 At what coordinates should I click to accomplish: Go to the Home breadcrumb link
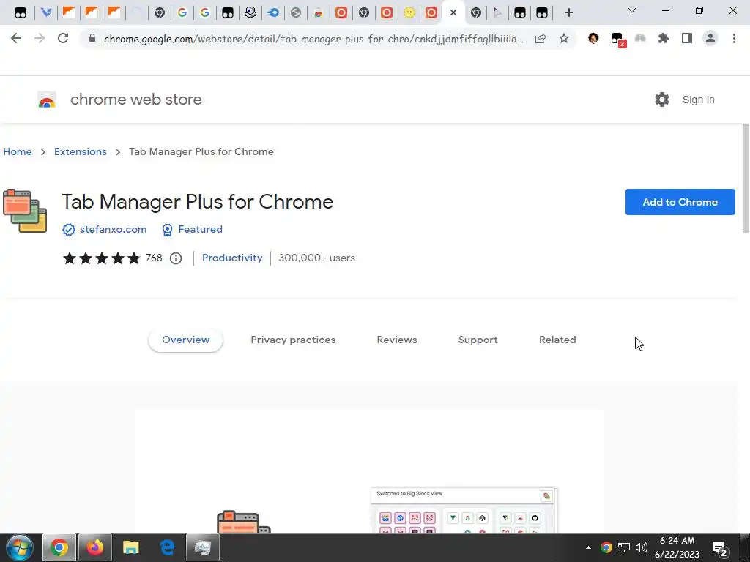(x=18, y=151)
